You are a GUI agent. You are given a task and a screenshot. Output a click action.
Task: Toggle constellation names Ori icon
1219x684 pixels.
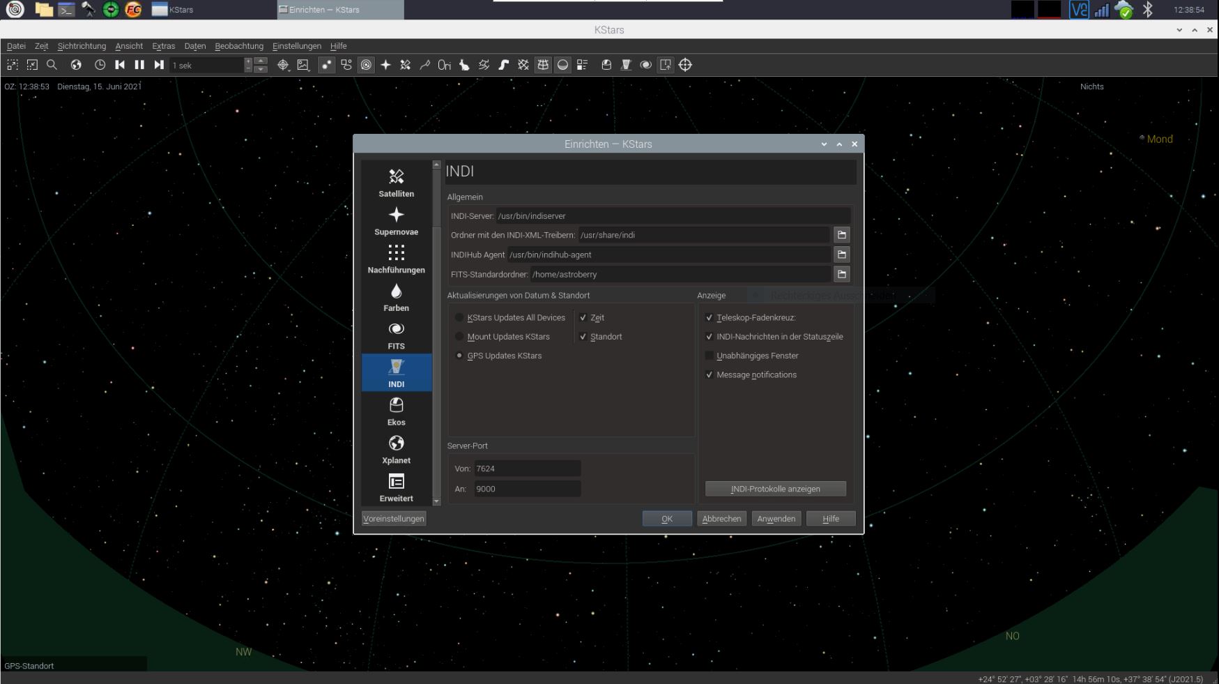point(444,65)
